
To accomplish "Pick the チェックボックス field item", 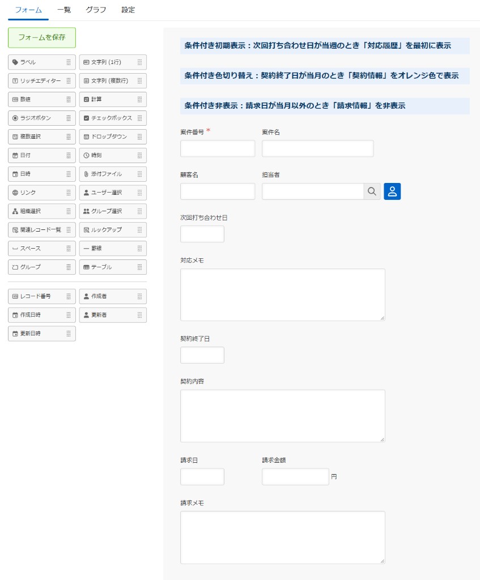I will coord(113,118).
